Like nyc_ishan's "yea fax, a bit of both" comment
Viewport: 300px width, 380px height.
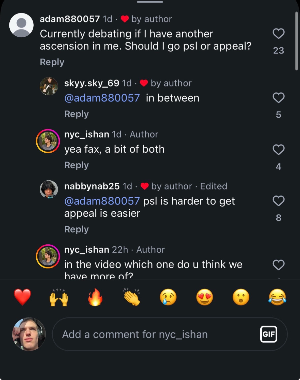278,150
